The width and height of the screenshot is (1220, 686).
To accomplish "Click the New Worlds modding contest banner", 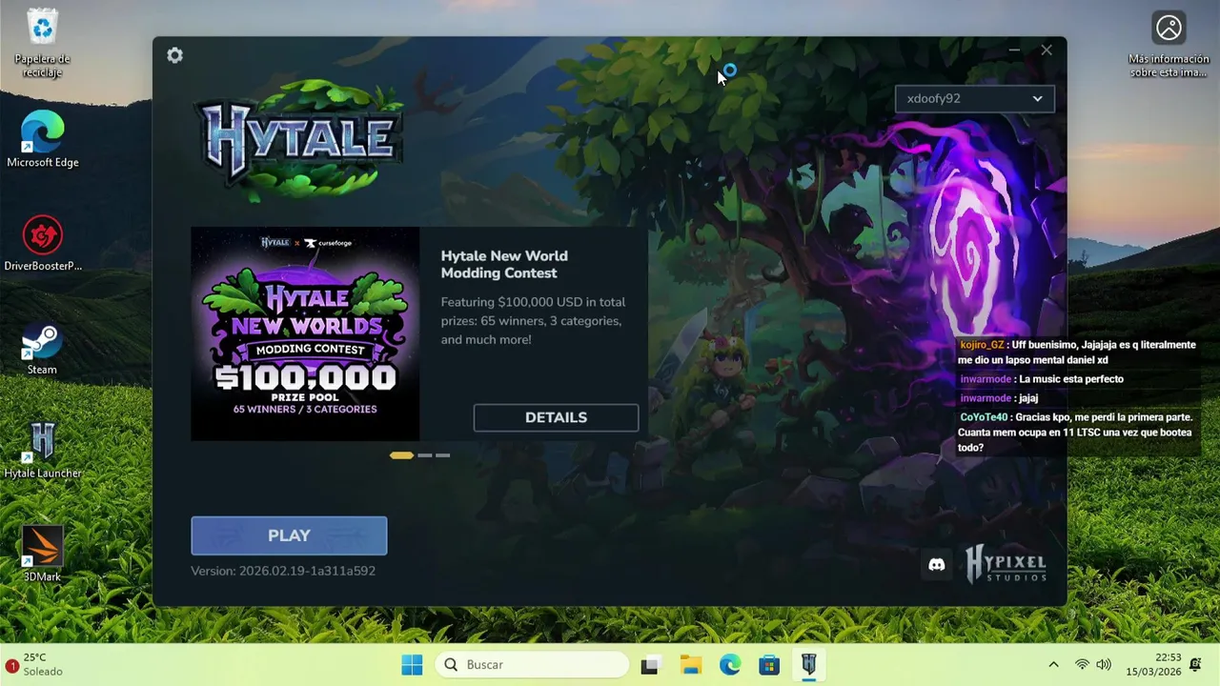I will point(305,333).
